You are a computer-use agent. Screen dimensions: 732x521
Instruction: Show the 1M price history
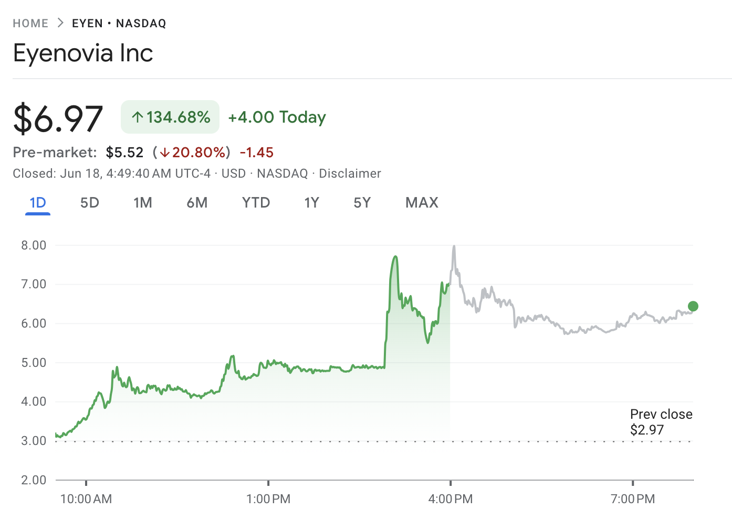pyautogui.click(x=143, y=203)
